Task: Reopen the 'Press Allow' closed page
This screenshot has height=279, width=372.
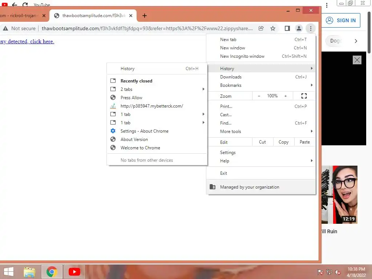Action: (x=157, y=97)
